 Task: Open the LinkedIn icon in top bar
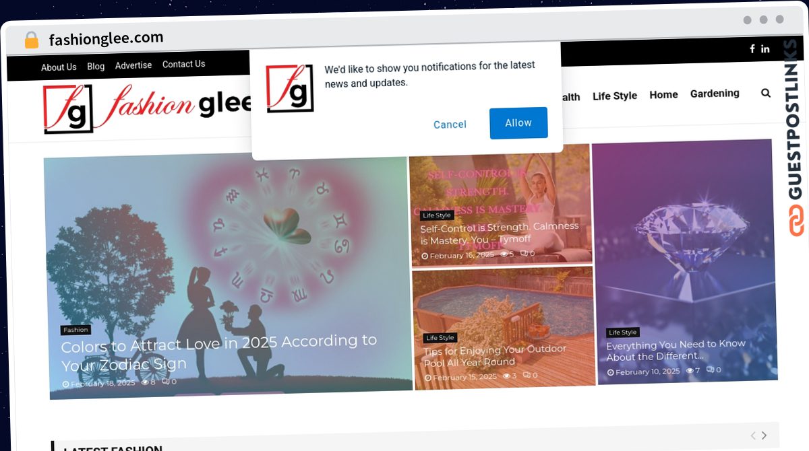pos(765,48)
